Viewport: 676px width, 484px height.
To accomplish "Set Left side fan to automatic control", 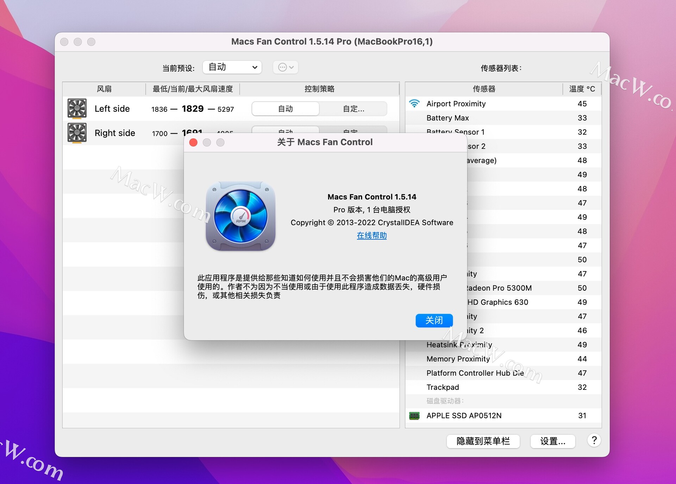I will point(286,109).
